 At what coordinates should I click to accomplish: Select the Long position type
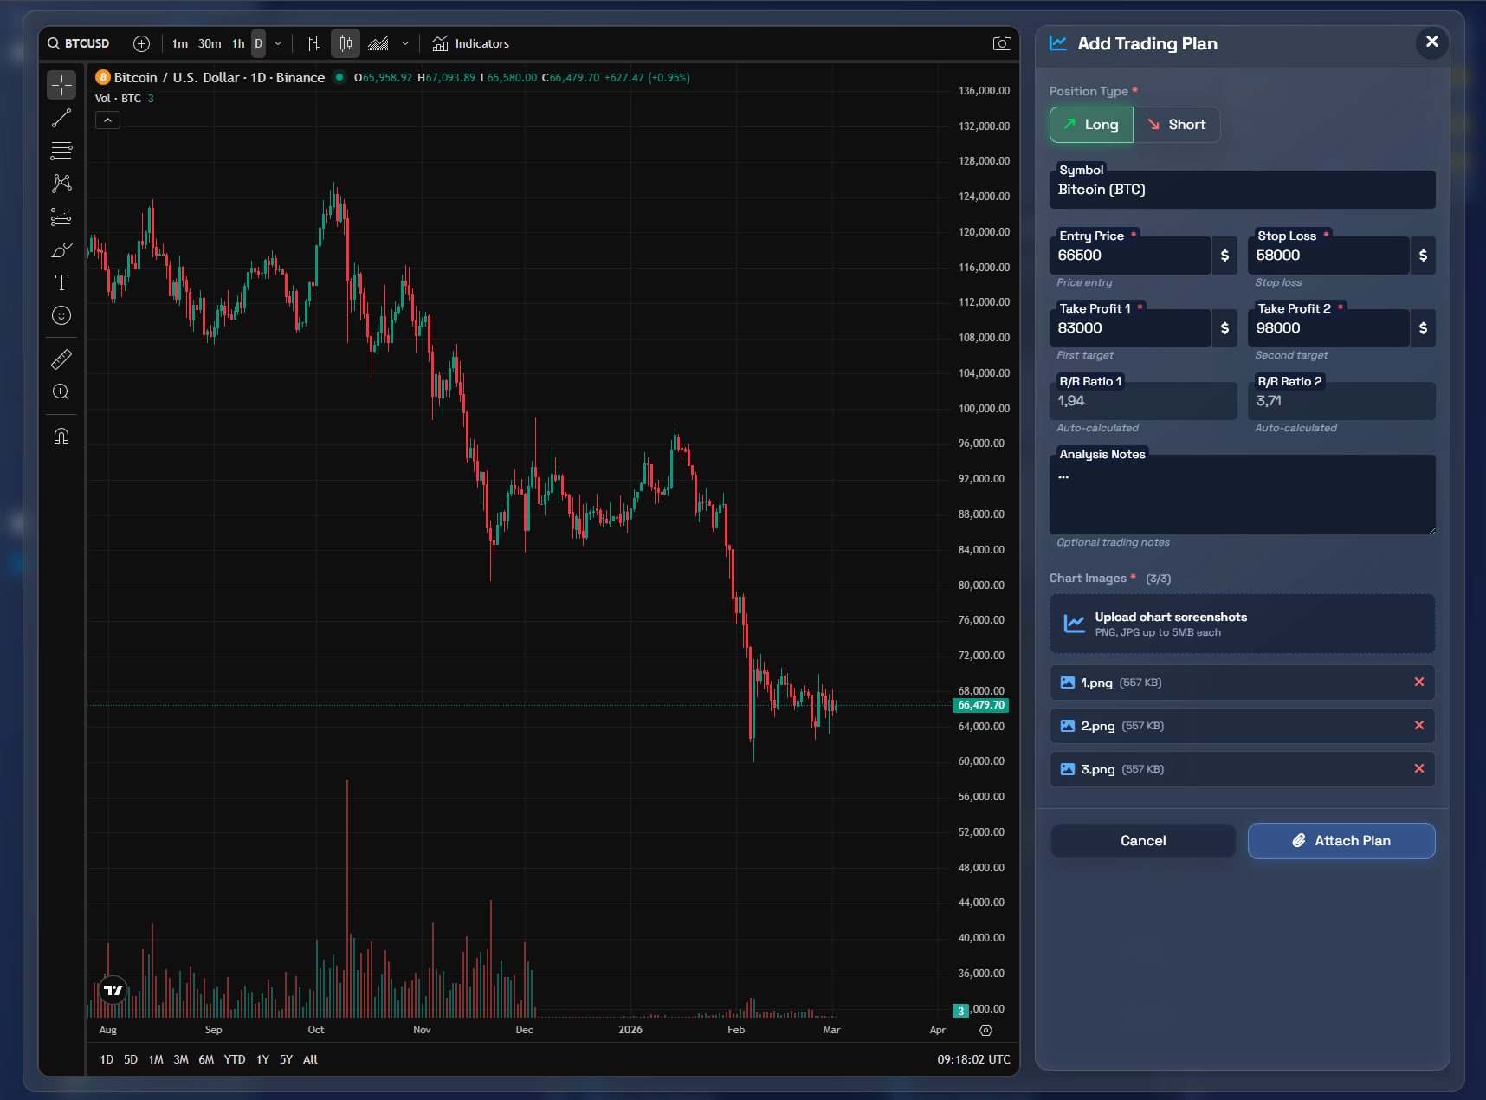point(1090,124)
